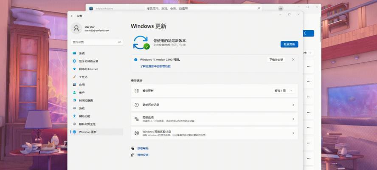Viewport: 377px width, 170px height.
Task: Click the 查找设置 search box
Action: [97, 42]
